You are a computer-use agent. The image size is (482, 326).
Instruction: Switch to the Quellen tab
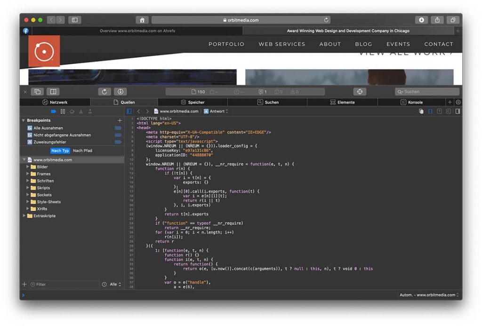pos(124,103)
